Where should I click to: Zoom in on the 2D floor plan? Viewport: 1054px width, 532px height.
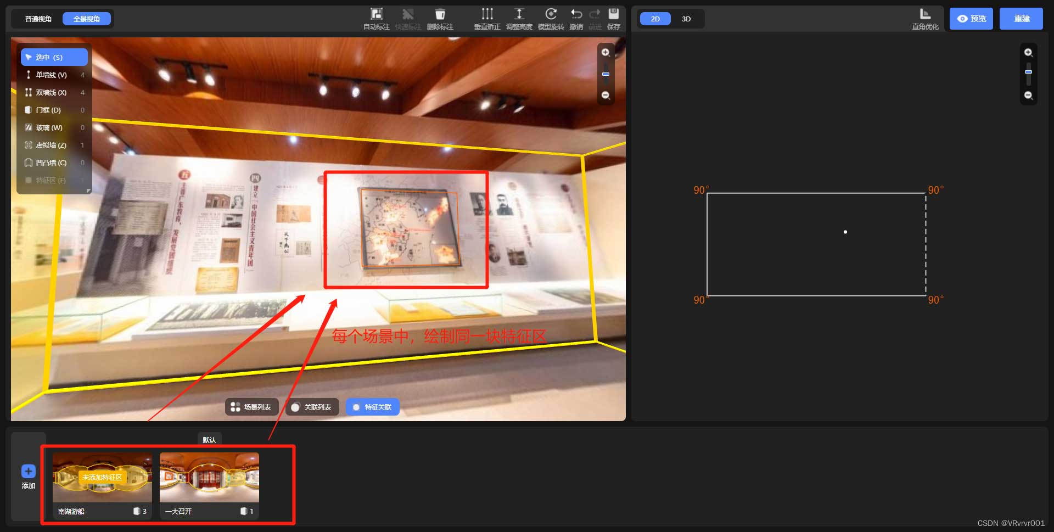(x=1028, y=53)
